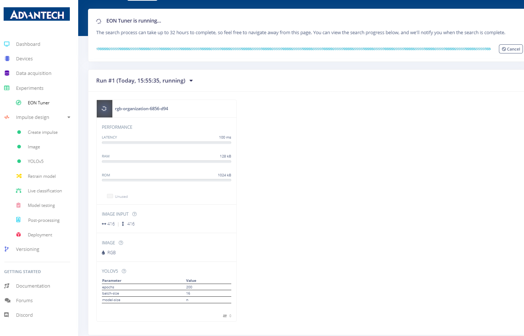Click the RGB droplet icon
The image size is (524, 336).
pyautogui.click(x=103, y=252)
